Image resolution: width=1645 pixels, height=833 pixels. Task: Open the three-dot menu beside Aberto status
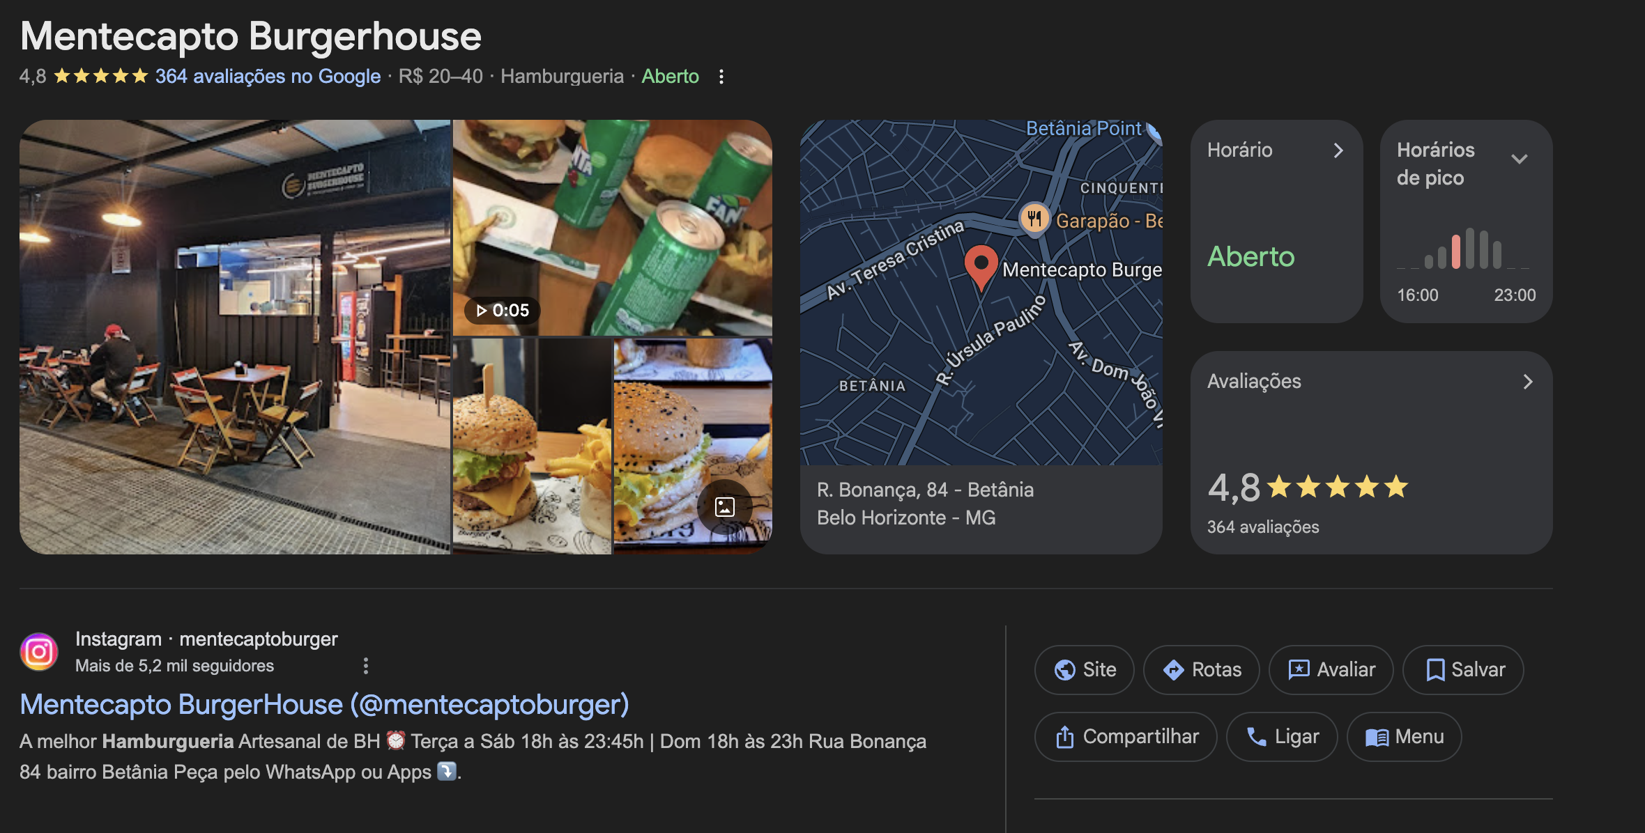tap(721, 77)
